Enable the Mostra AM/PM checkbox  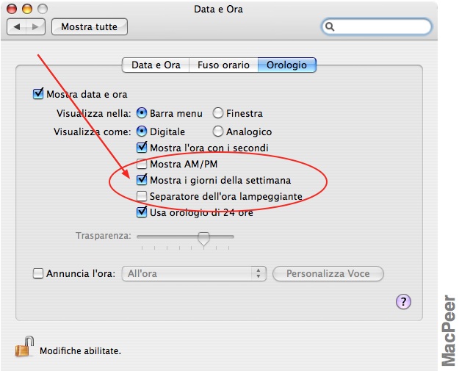point(142,165)
